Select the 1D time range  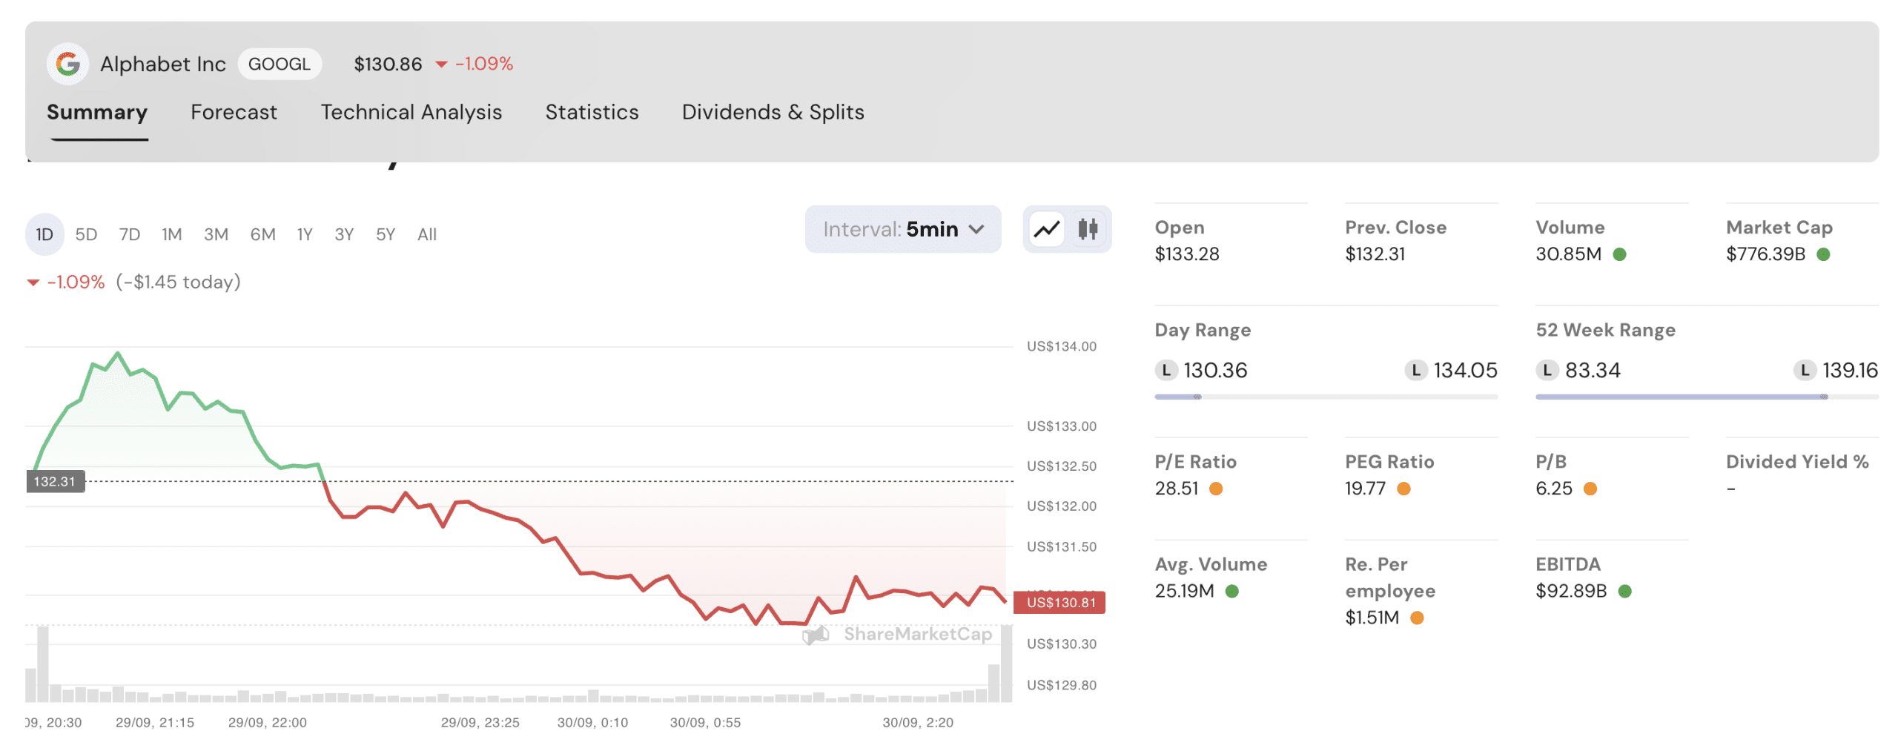tap(44, 234)
